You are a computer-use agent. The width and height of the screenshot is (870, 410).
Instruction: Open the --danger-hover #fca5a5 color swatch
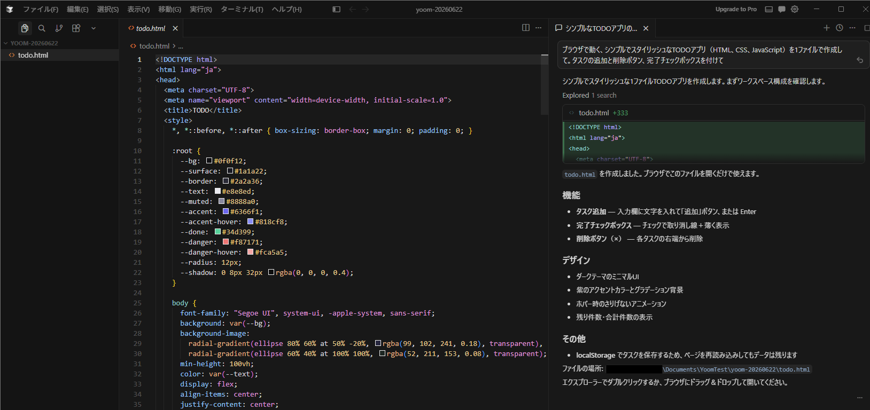coord(250,252)
